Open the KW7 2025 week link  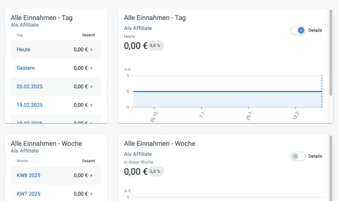coord(28,194)
